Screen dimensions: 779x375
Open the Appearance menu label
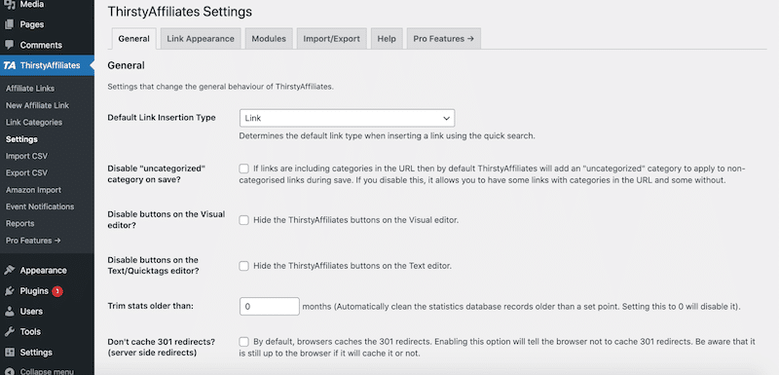click(x=43, y=270)
